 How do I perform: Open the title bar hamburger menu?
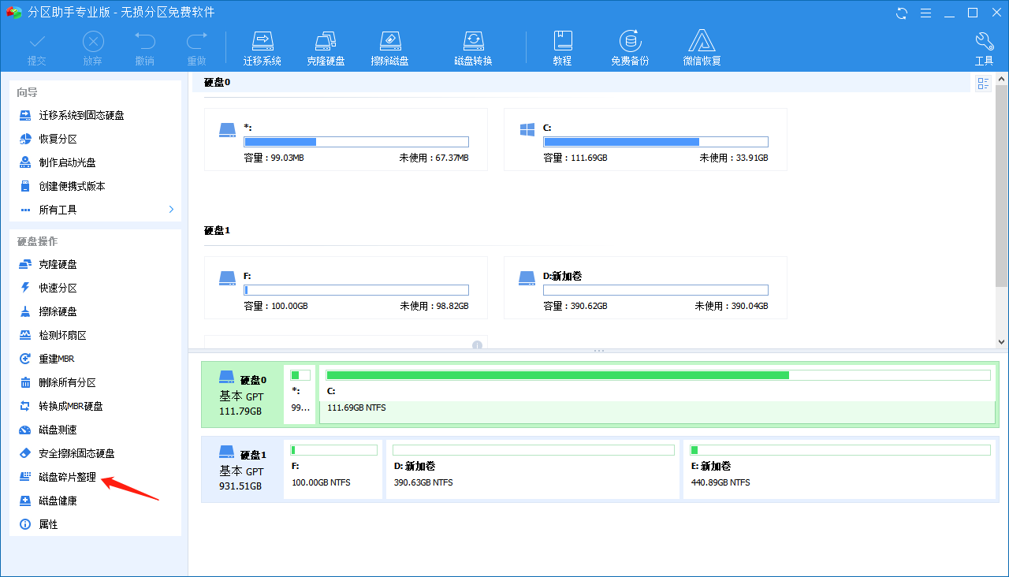coord(926,13)
